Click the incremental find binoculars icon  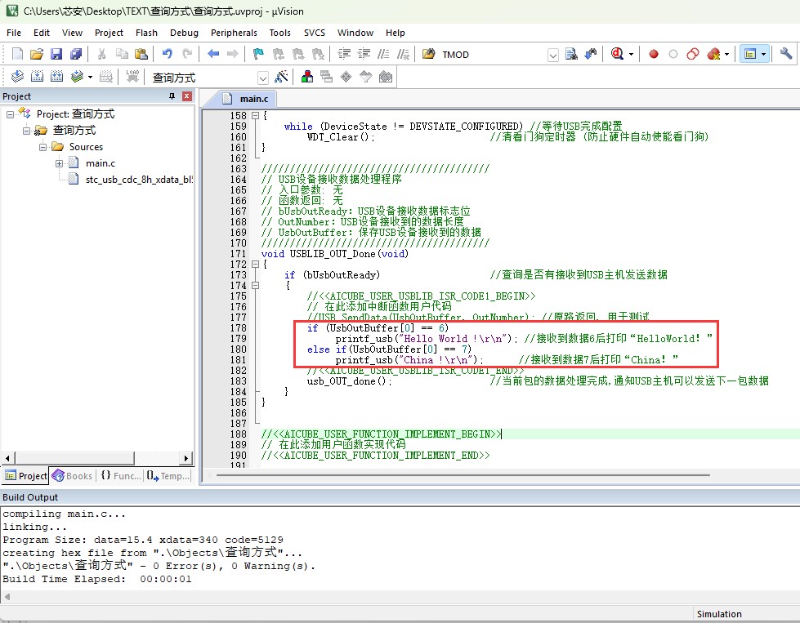(591, 54)
